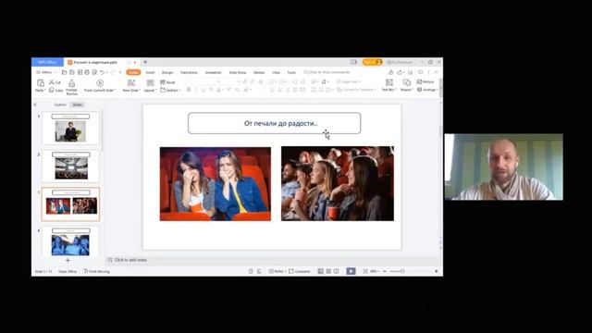Switch to the Slides pane tab

click(x=78, y=105)
